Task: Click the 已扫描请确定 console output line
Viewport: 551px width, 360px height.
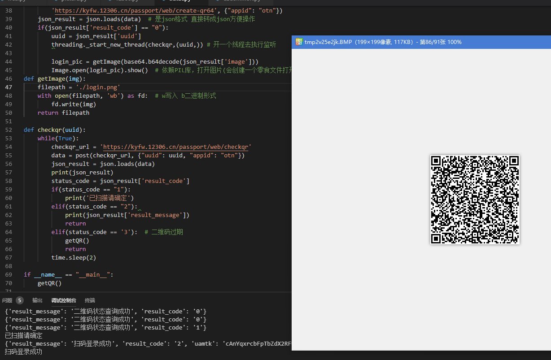Action: [23, 336]
